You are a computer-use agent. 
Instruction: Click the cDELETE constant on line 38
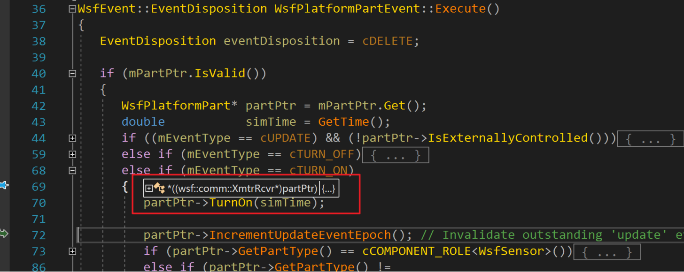[387, 41]
